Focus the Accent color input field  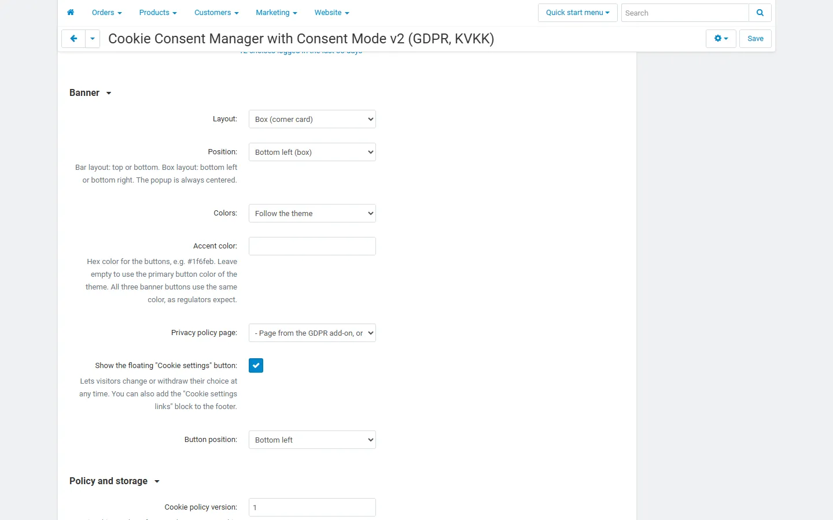click(x=312, y=246)
